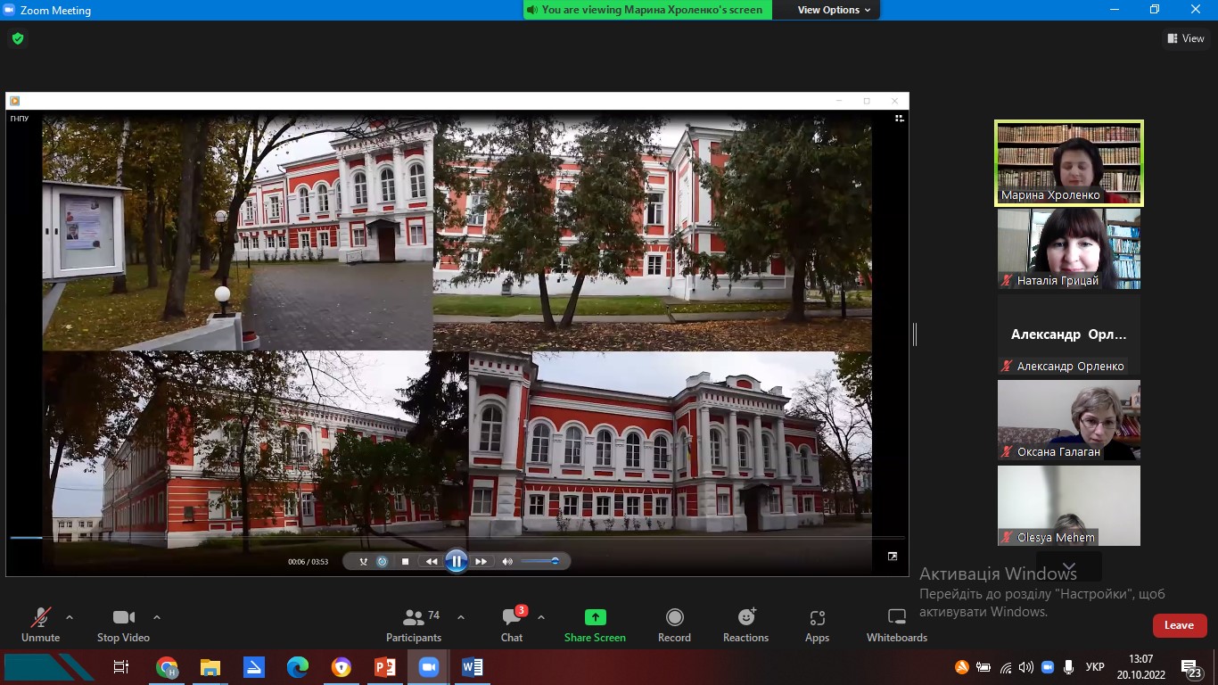Unmute the microphone in Zoom
The width and height of the screenshot is (1218, 685).
(40, 624)
